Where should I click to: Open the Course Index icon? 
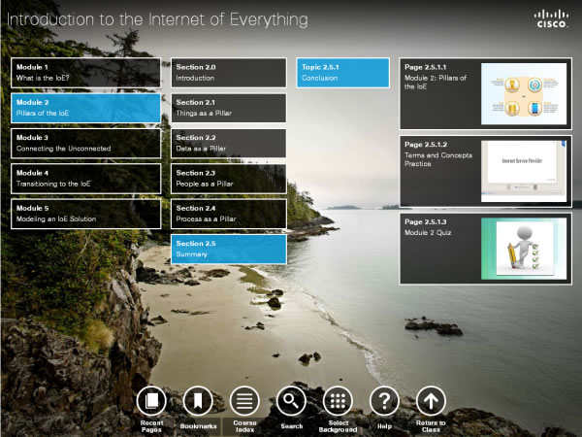244,400
